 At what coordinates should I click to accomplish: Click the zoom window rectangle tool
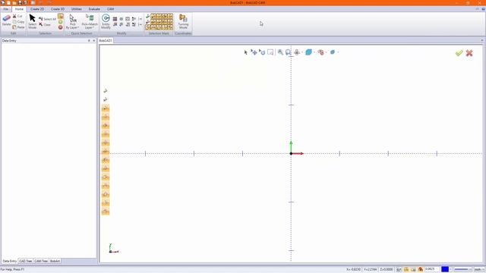[270, 52]
